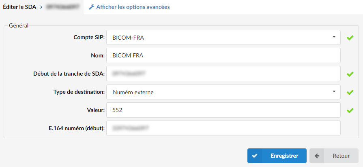Click the E.164 numéro (début) input field

[223, 128]
